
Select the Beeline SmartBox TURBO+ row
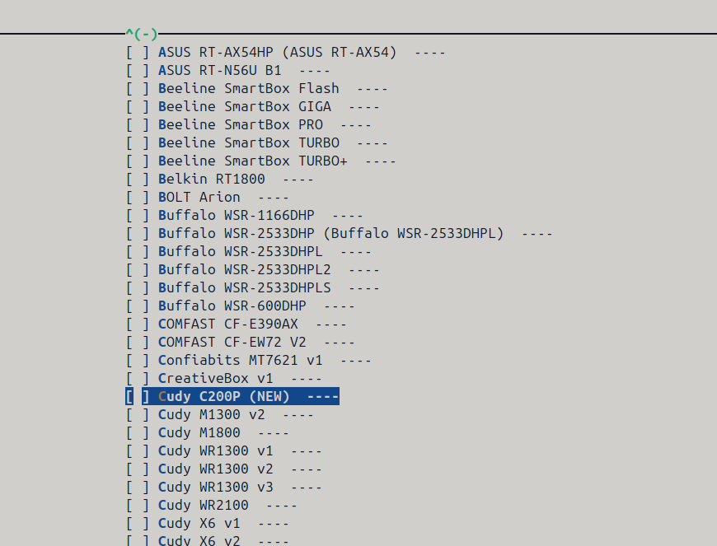pyautogui.click(x=260, y=161)
